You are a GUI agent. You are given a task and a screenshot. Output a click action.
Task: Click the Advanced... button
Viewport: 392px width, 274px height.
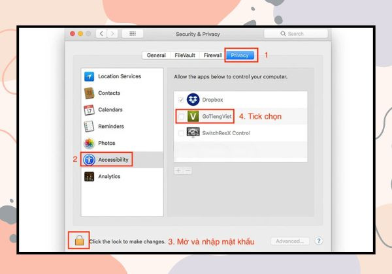click(290, 241)
